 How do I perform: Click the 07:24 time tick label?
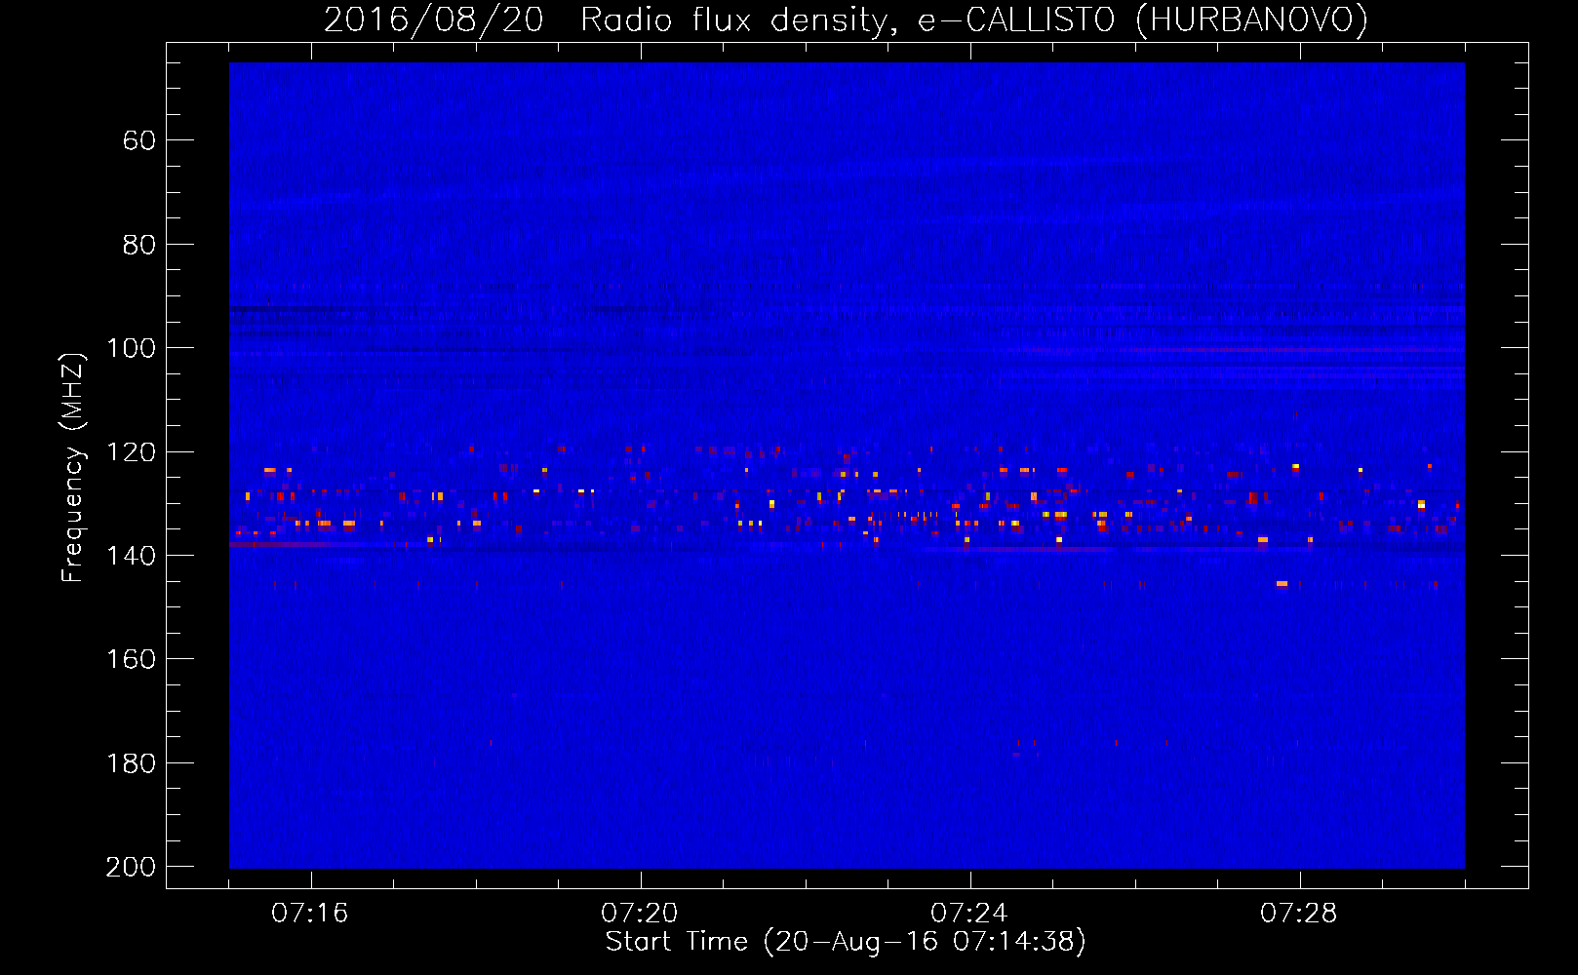click(969, 914)
